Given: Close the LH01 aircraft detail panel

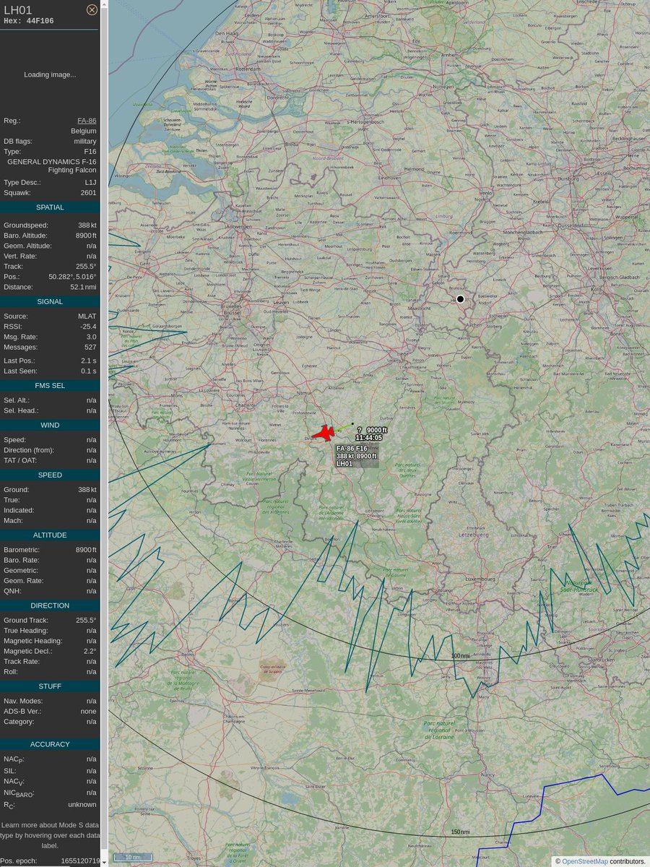Looking at the screenshot, I should [92, 9].
